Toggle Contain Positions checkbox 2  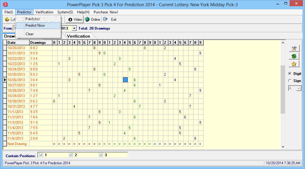[71, 155]
